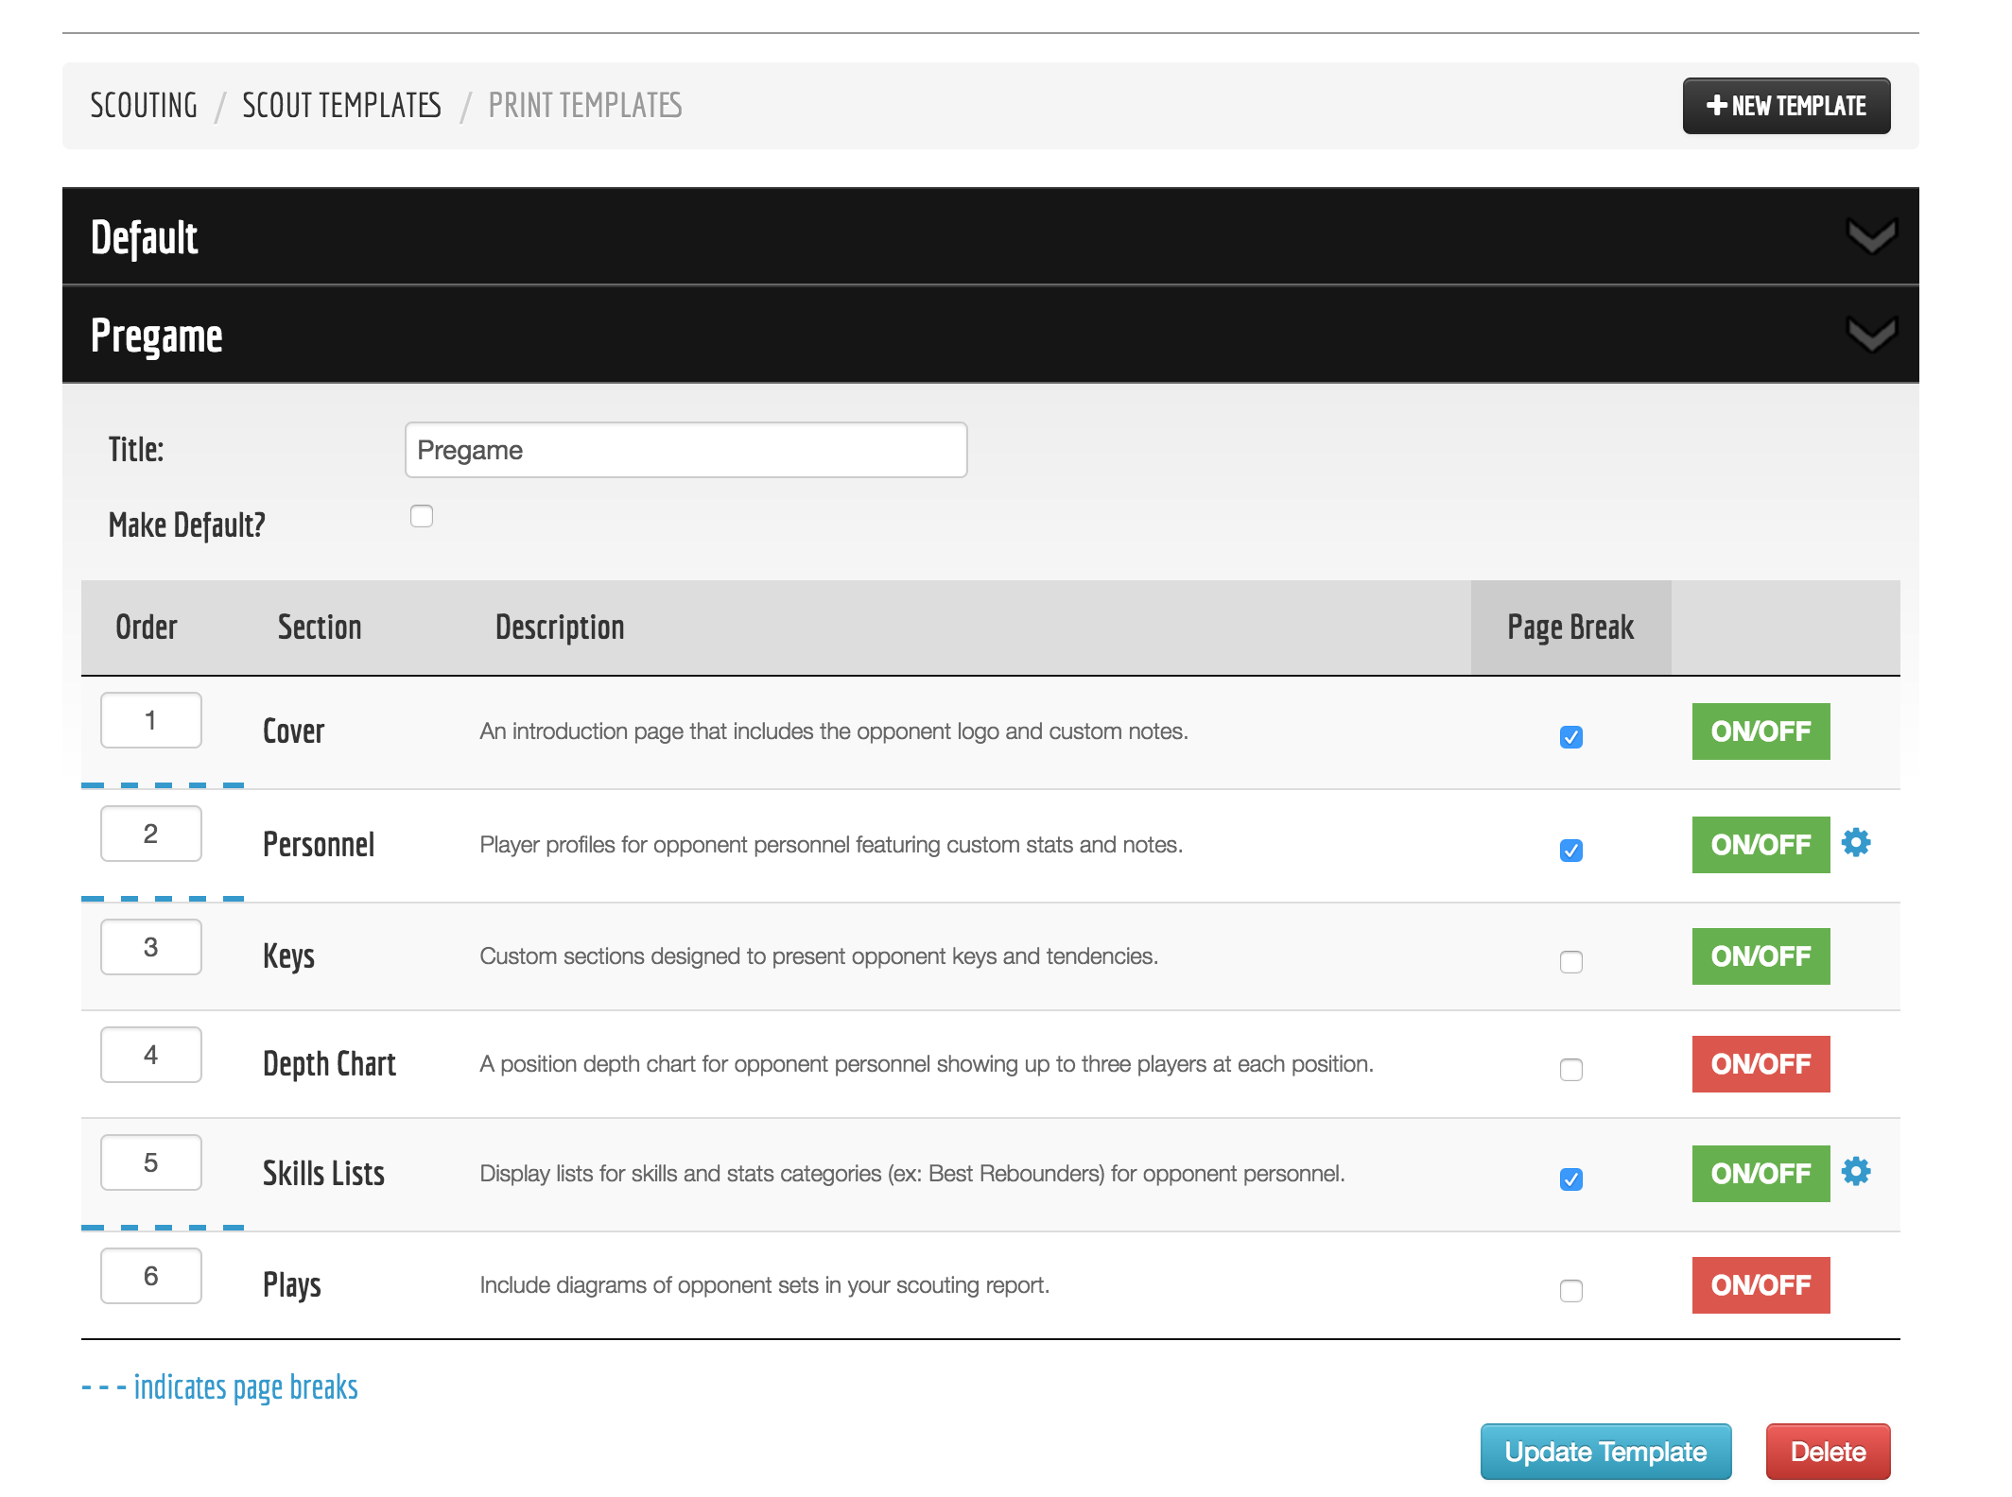Viewport: 2012px width, 1497px height.
Task: Check the Make Default checkbox
Action: (x=422, y=516)
